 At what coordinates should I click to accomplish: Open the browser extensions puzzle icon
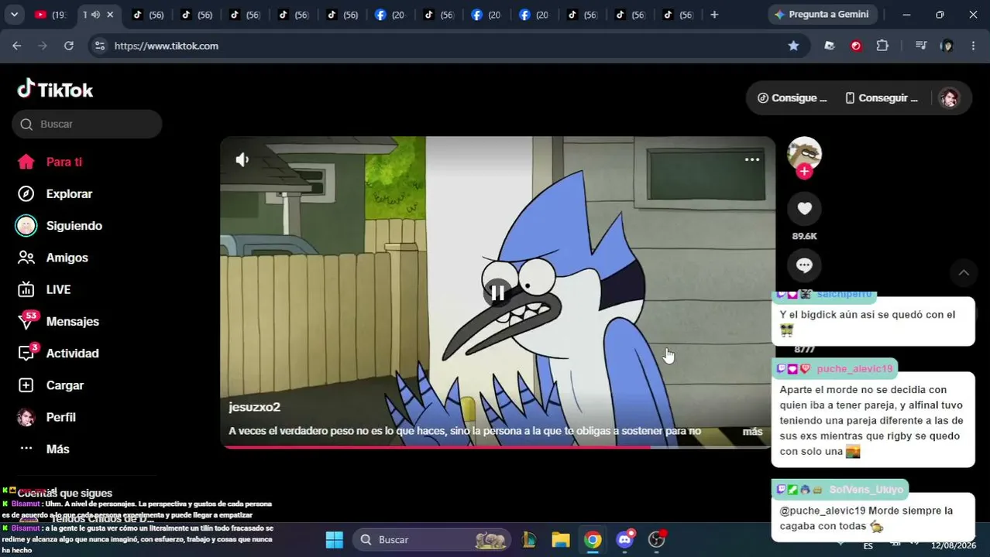[x=882, y=46]
